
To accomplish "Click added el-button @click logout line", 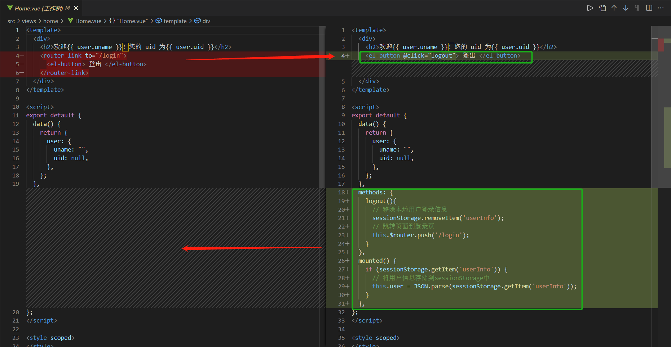I will tap(443, 56).
